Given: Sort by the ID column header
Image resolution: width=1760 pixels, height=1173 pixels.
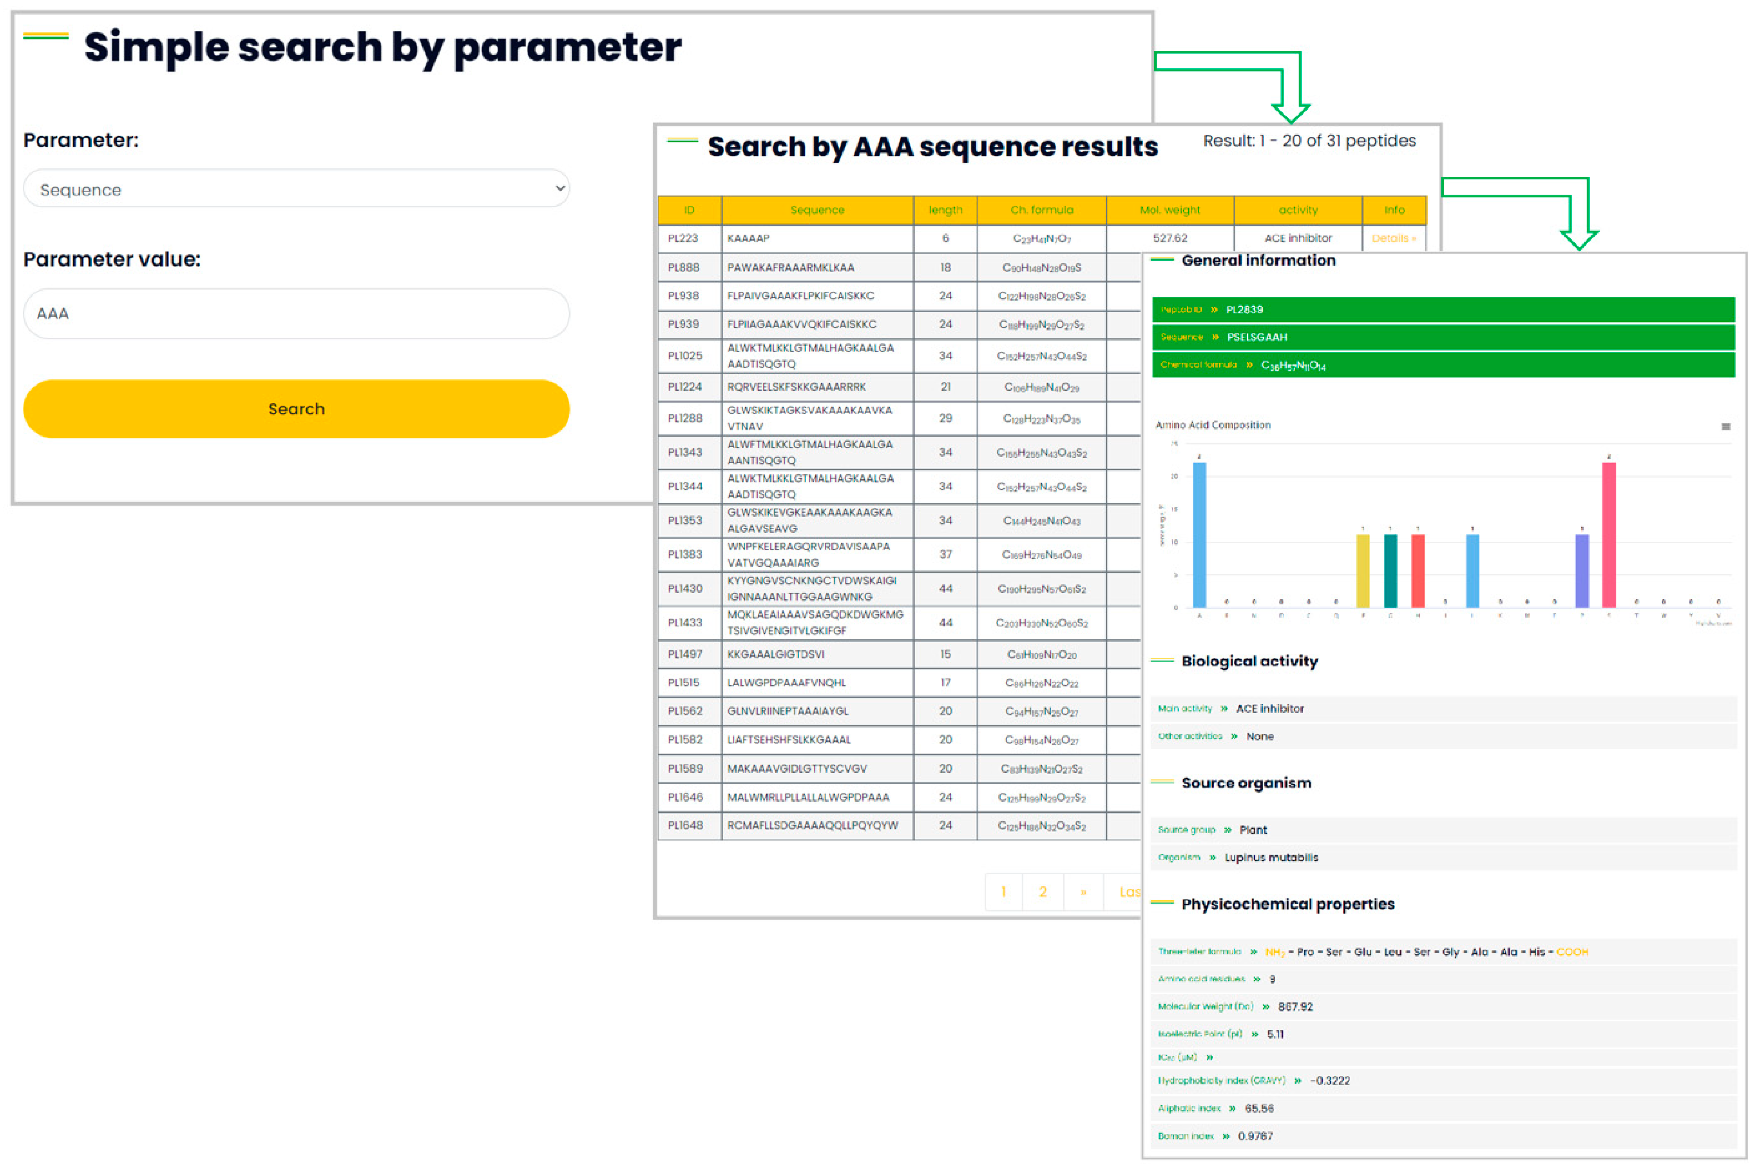Looking at the screenshot, I should tap(689, 210).
